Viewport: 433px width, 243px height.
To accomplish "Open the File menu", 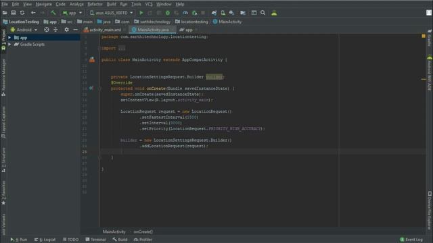I will (5, 4).
